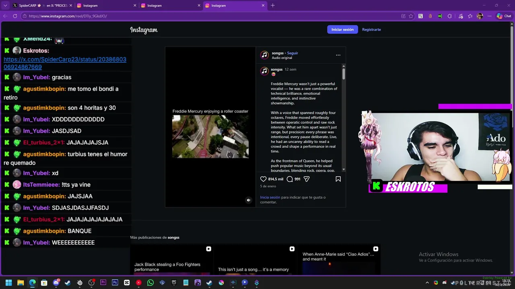Expand the tab search dropdown arrow
515x289 pixels.
[x=5, y=6]
